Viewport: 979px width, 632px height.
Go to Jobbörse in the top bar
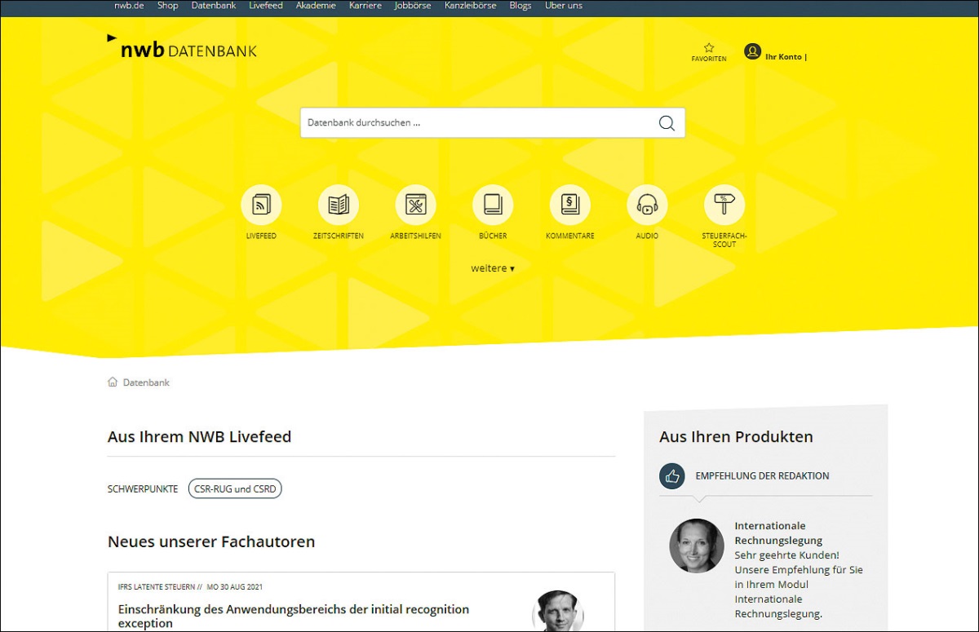pyautogui.click(x=413, y=6)
